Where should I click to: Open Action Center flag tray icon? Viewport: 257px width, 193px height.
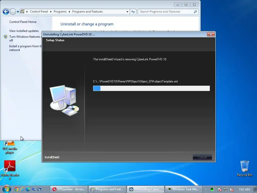pyautogui.click(x=219, y=189)
